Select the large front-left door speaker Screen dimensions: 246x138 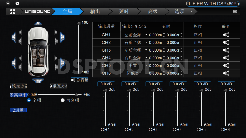tap(14, 37)
